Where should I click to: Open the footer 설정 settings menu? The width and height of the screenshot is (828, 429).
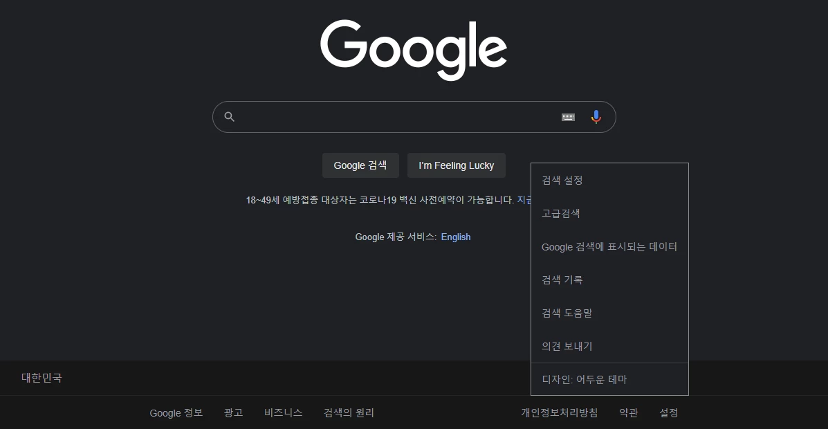(x=668, y=412)
